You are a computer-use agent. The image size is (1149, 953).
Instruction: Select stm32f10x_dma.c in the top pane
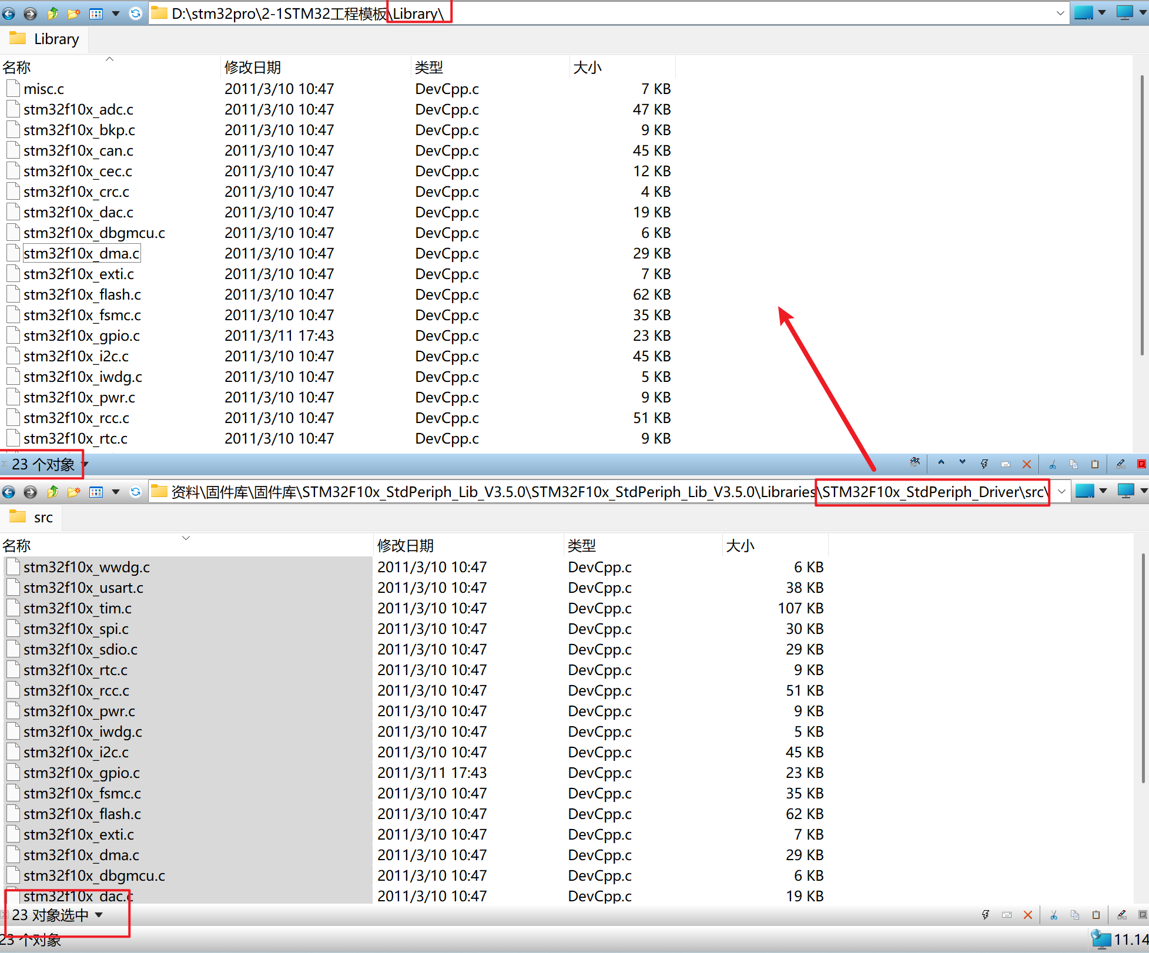coord(81,253)
